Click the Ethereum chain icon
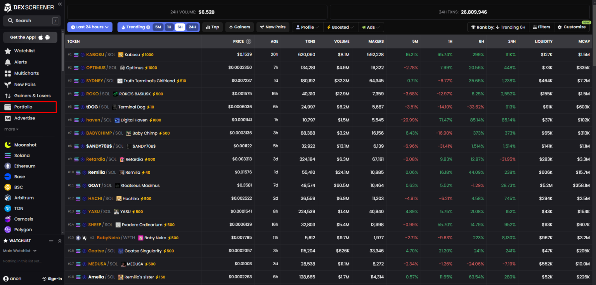The image size is (596, 285). tap(7, 166)
